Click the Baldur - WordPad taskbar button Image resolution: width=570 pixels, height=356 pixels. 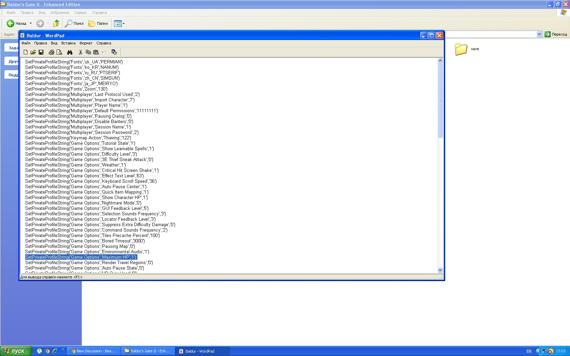(202, 351)
